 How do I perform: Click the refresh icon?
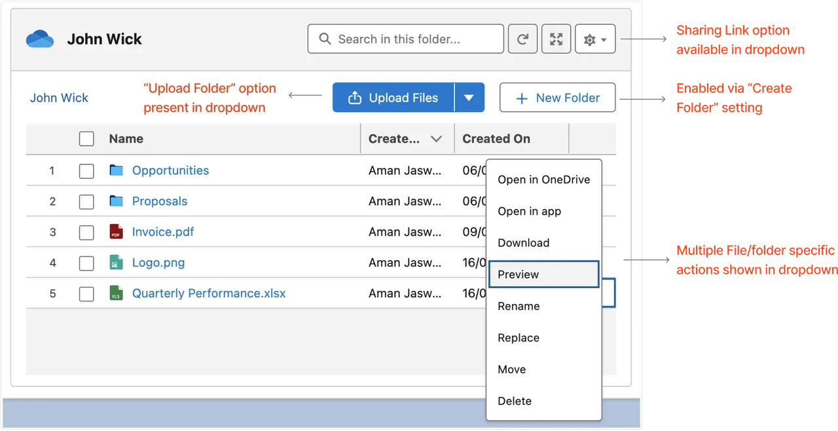point(522,39)
